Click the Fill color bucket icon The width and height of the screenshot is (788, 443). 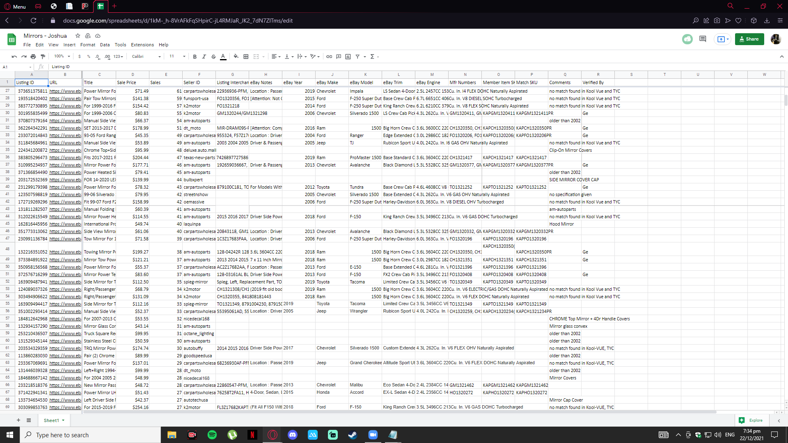click(x=236, y=57)
